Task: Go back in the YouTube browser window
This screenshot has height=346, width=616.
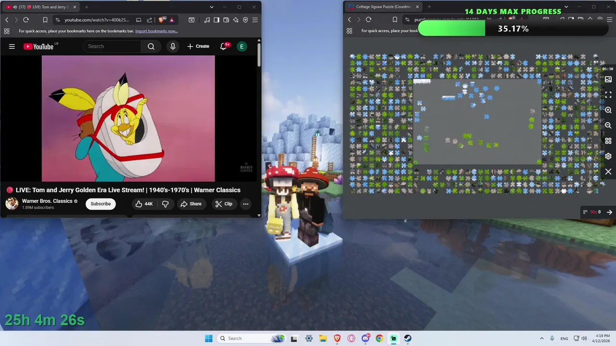Action: (7, 20)
